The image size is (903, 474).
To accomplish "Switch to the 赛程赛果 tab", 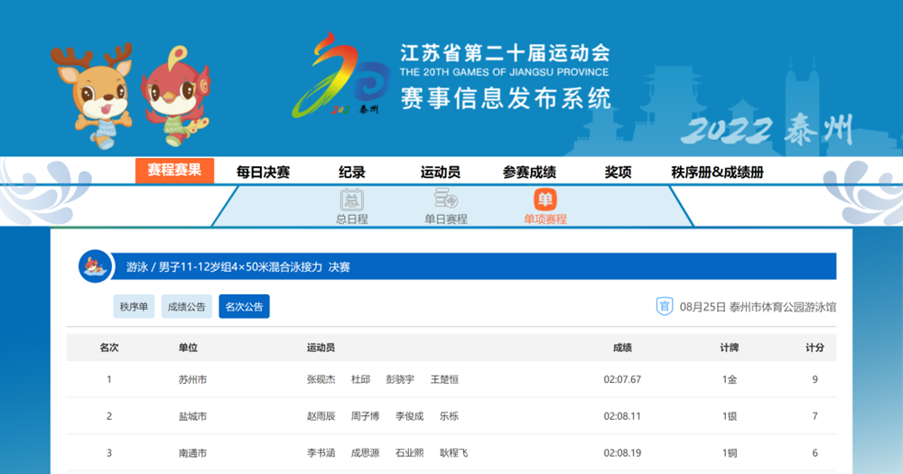I will [174, 171].
